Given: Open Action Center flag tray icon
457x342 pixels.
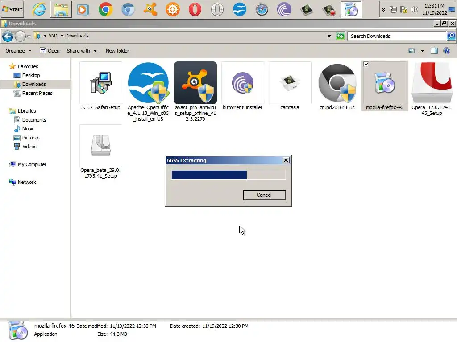Looking at the screenshot, I should pos(403,10).
